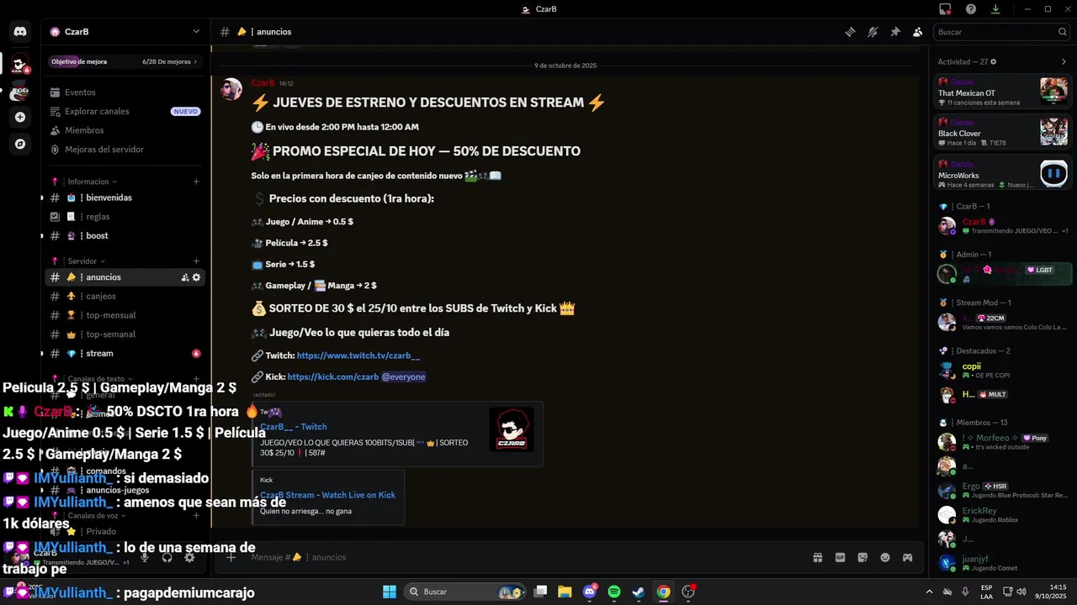Open user settings gear icon
The image size is (1077, 605).
190,557
